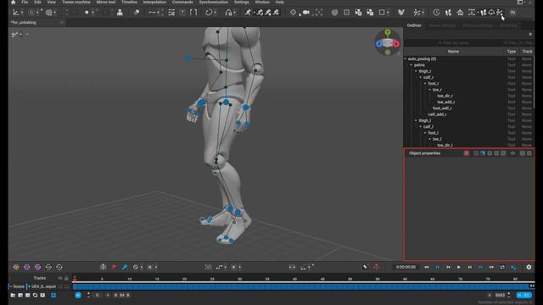Open dropdown next to rotate arrow icon
The height and width of the screenshot is (305, 543).
215,13
